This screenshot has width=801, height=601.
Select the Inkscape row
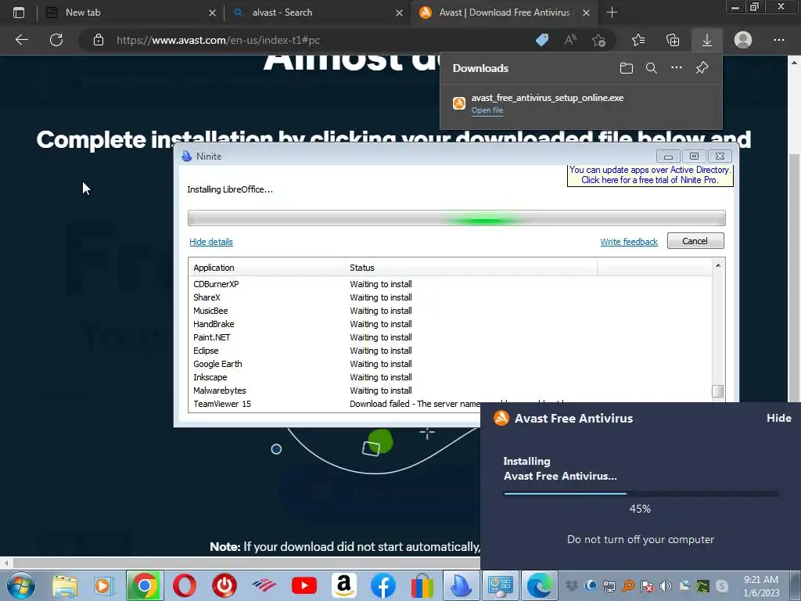[450, 377]
